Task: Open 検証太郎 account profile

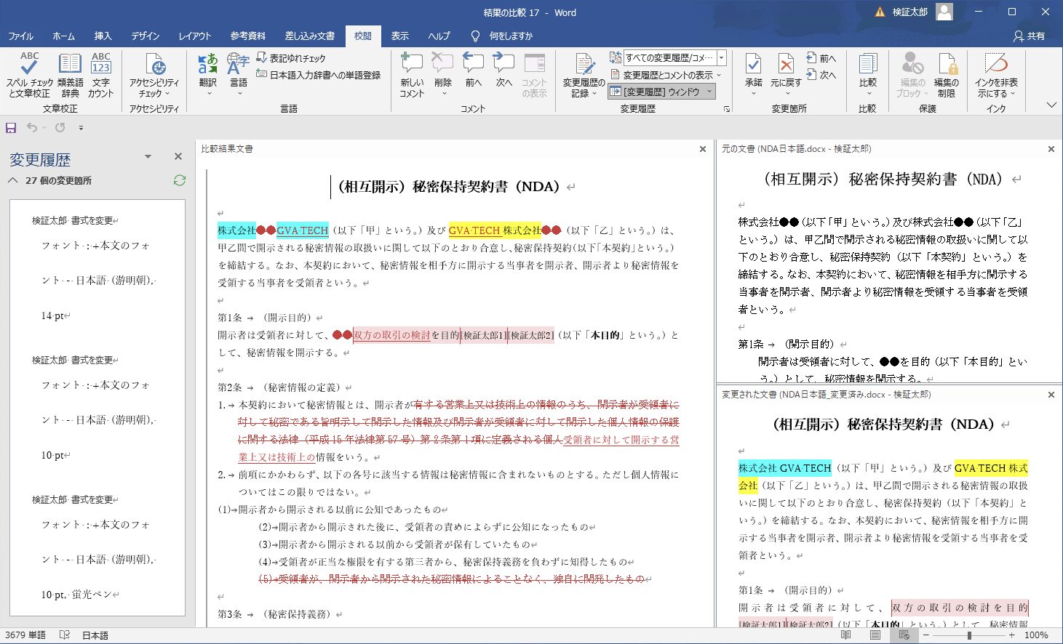Action: [923, 12]
